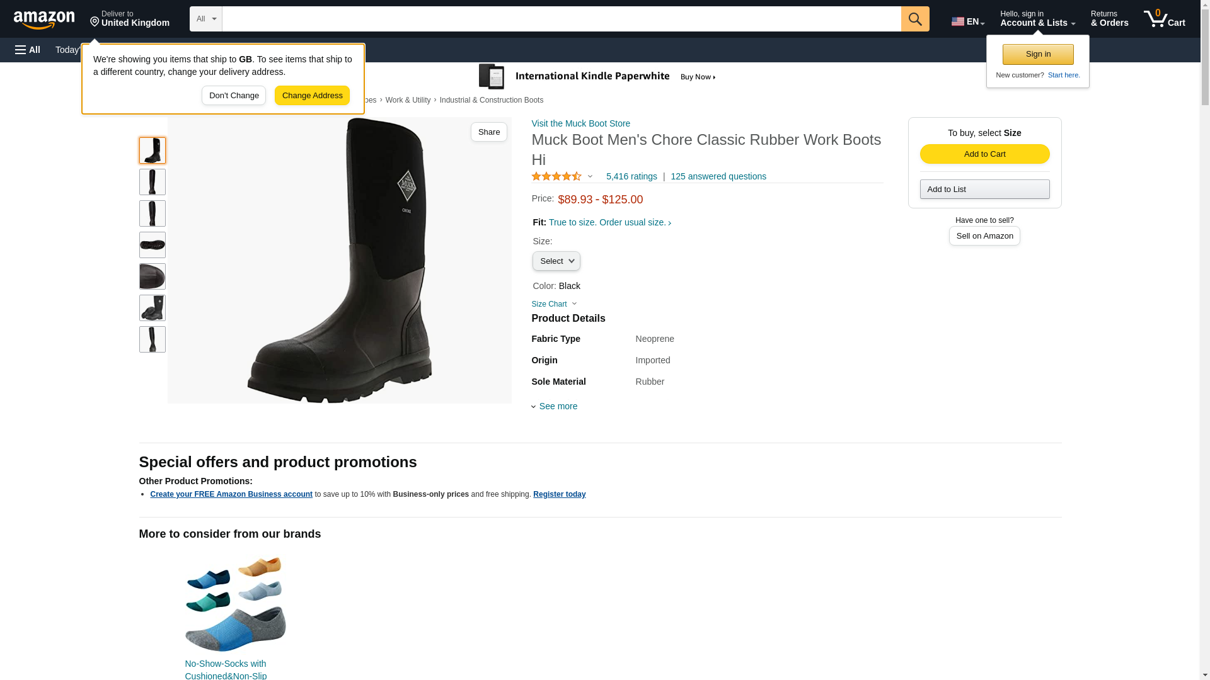
Task: Click the Share button on product image
Action: coord(488,132)
